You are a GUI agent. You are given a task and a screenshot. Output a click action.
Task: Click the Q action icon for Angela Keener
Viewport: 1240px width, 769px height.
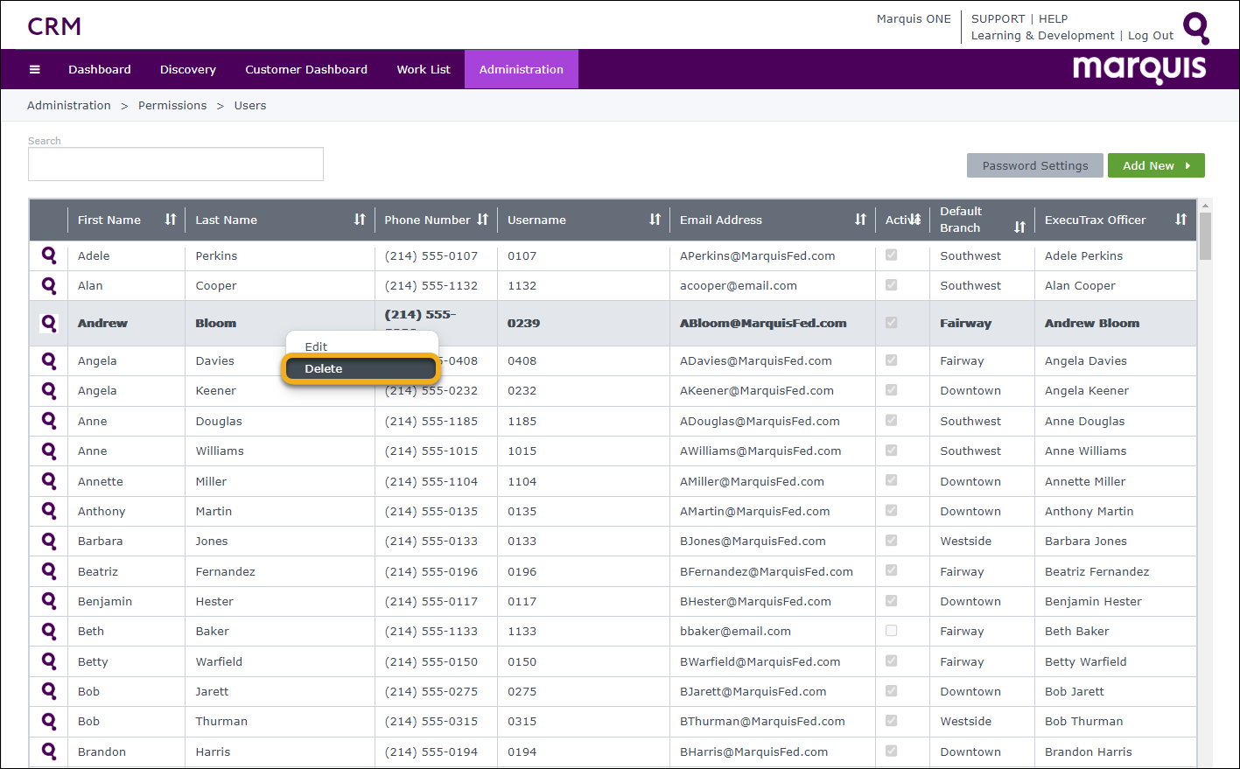pos(49,390)
